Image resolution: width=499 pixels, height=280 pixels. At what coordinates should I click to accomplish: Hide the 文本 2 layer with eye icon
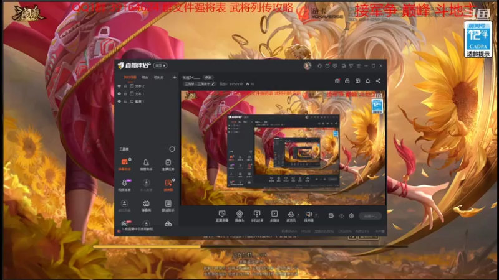[x=119, y=86]
